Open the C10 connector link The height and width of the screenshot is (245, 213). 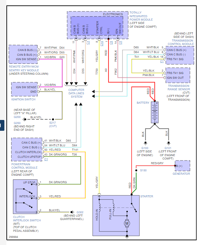[101, 44]
